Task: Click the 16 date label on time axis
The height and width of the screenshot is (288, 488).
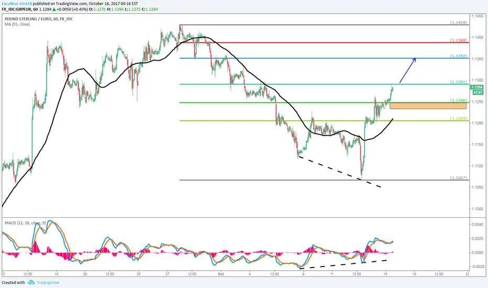Action: (385, 274)
